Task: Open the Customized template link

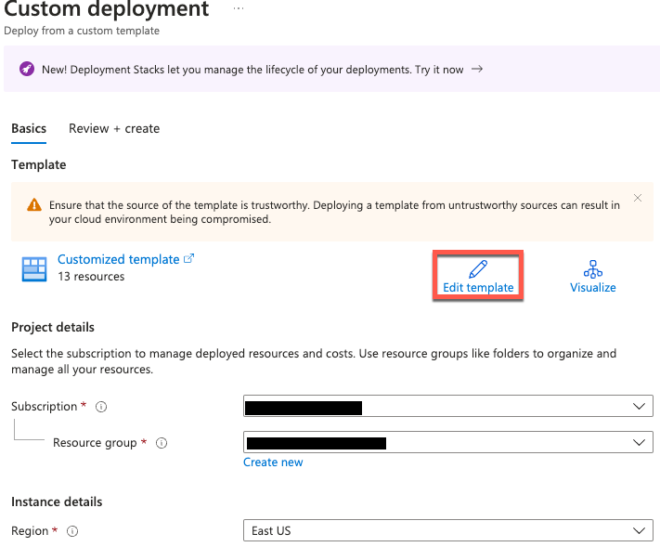Action: coord(118,259)
